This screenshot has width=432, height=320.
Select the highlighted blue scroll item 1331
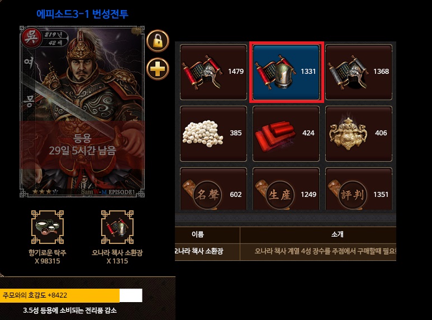tap(286, 72)
